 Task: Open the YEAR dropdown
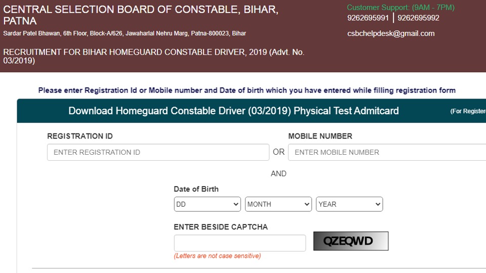click(349, 204)
